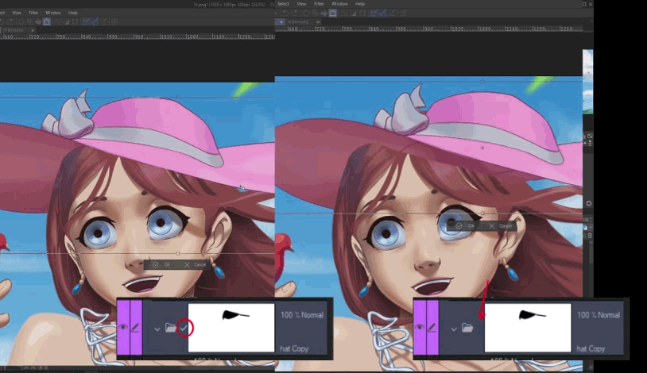Open Help menu in right window

pyautogui.click(x=360, y=4)
